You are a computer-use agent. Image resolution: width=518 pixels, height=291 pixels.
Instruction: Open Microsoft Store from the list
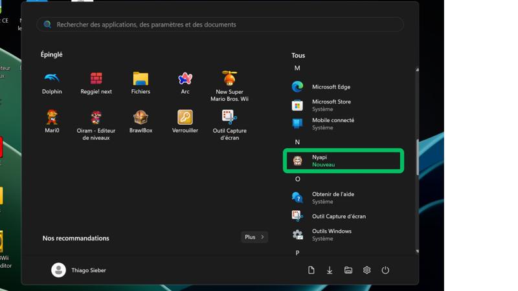[331, 105]
